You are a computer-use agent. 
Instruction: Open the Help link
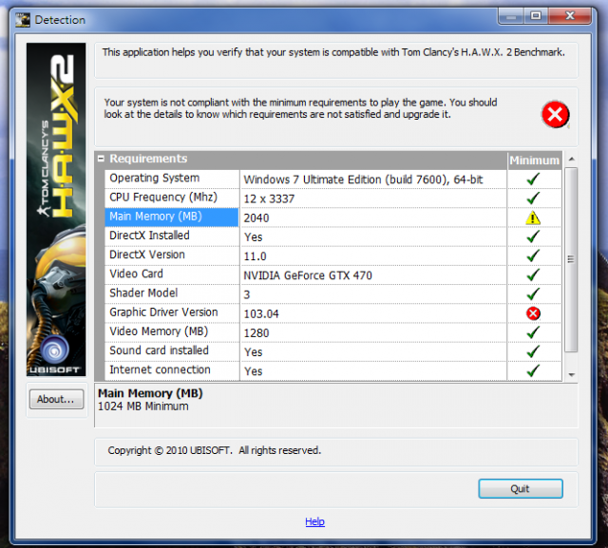pyautogui.click(x=314, y=521)
